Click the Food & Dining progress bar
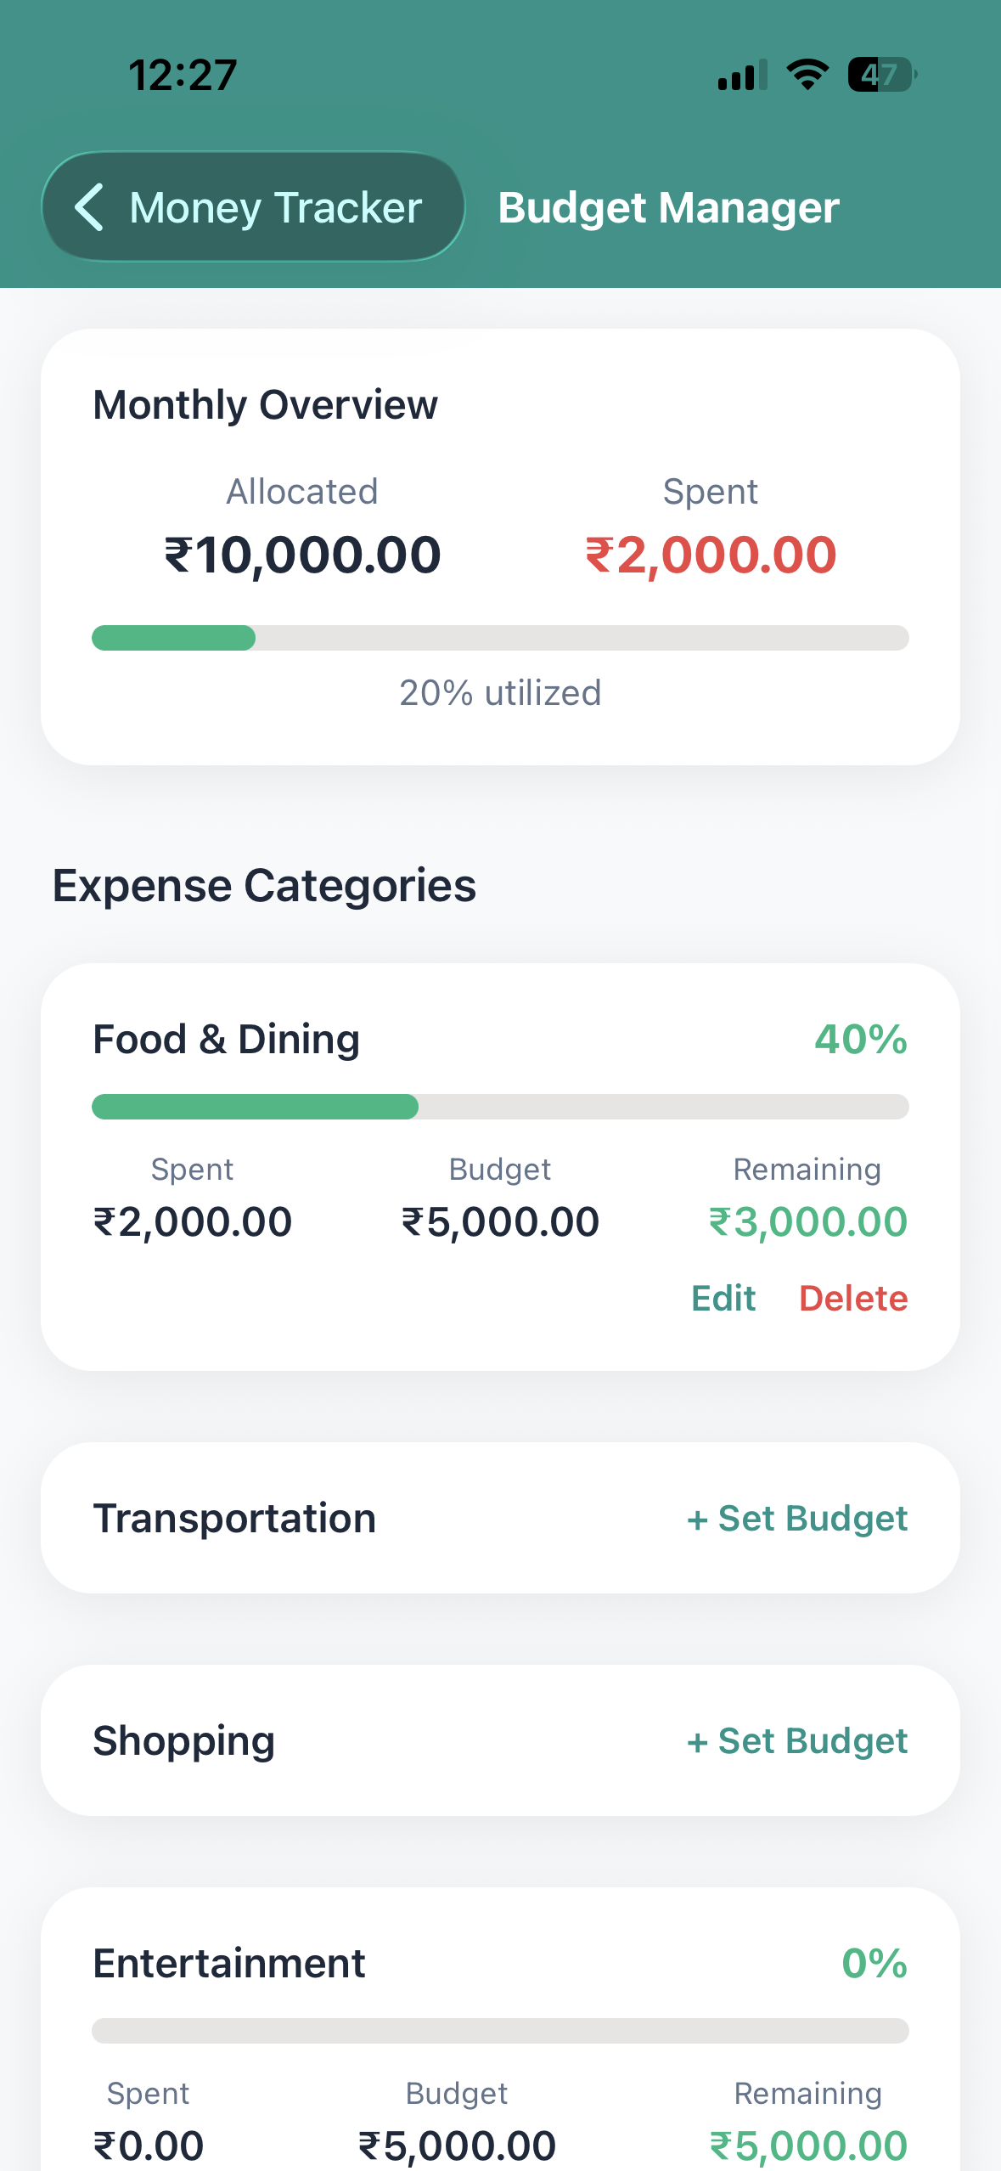This screenshot has height=2171, width=1001. point(500,1107)
